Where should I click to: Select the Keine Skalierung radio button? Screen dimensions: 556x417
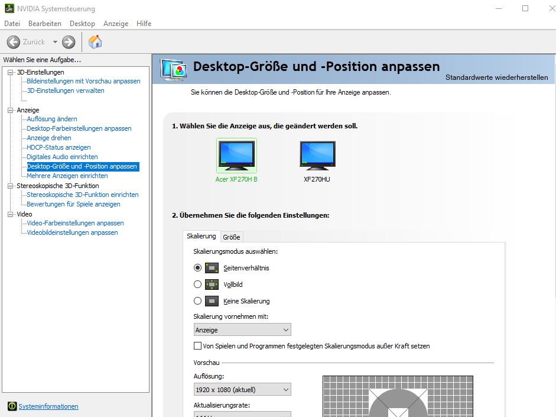tap(197, 301)
